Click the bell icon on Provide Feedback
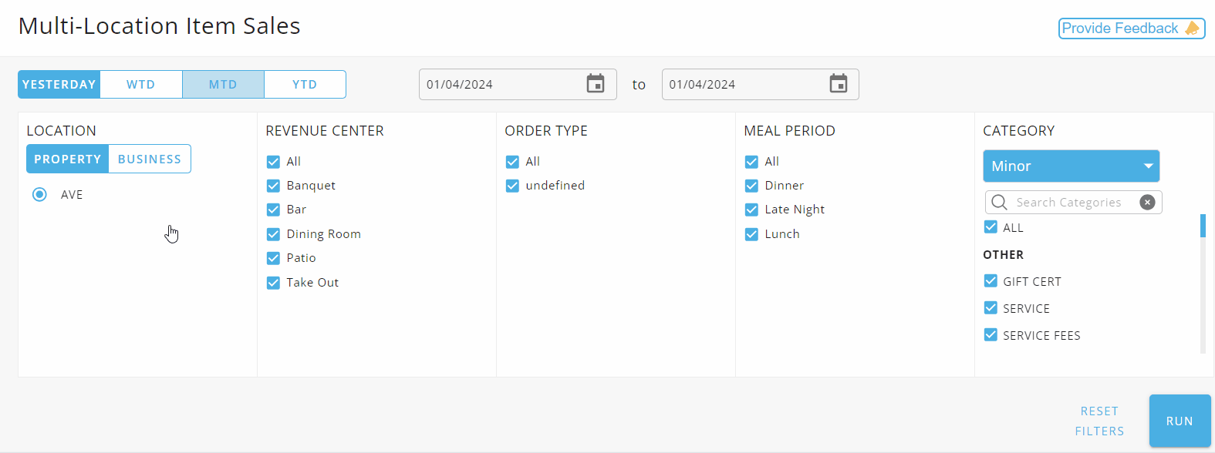Viewport: 1215px width, 453px height. [1192, 29]
